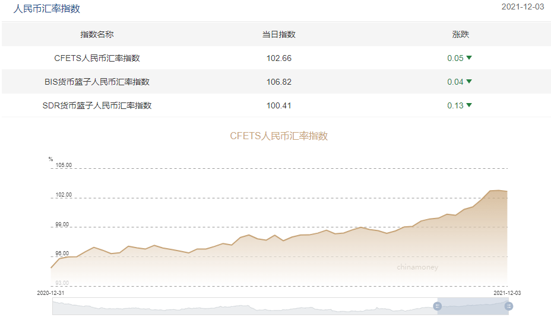This screenshot has width=551, height=321.
Task: Click the unselected area of overview timeline
Action: point(245,306)
